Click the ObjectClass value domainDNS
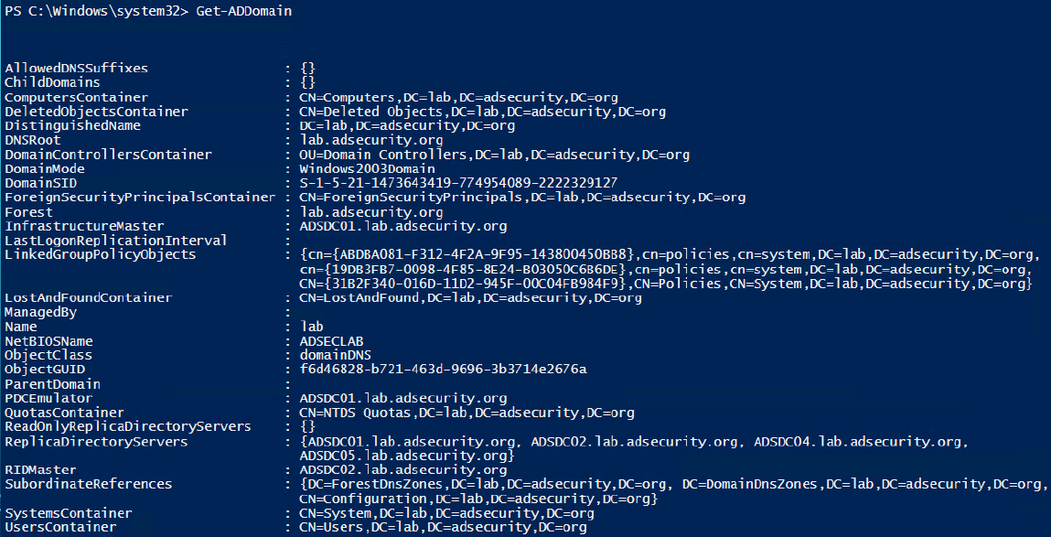The image size is (1051, 537). [x=335, y=354]
